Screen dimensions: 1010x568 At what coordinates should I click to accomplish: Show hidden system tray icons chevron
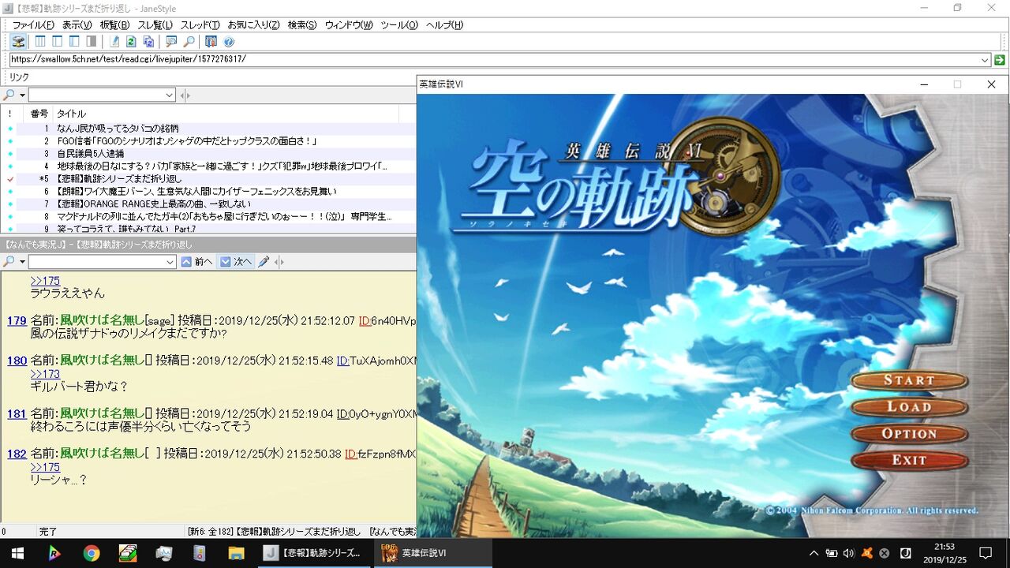point(814,553)
